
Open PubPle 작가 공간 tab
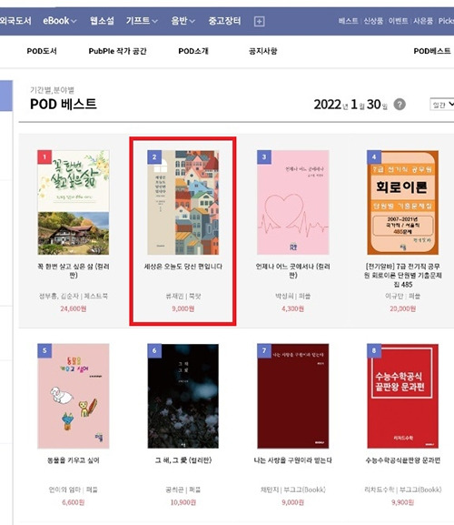coord(118,51)
